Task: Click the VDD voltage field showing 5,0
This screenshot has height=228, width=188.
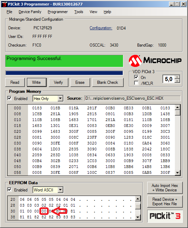Action: pyautogui.click(x=169, y=79)
